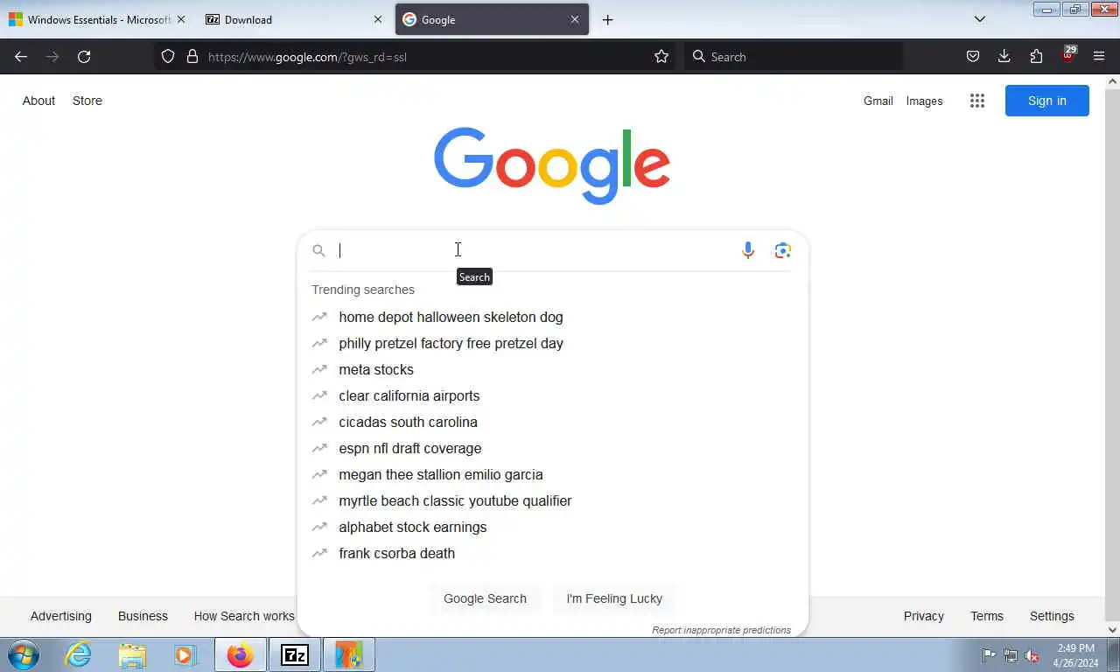Select 'philly pretzel factory free pretzel day'
Image resolution: width=1120 pixels, height=672 pixels.
click(x=552, y=343)
